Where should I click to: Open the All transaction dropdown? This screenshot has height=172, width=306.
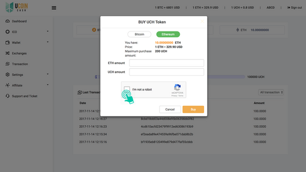[x=271, y=92]
